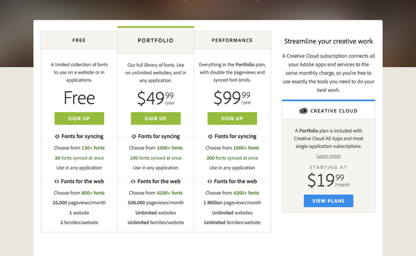Click cloud sync icon in Performance plan

point(210,137)
